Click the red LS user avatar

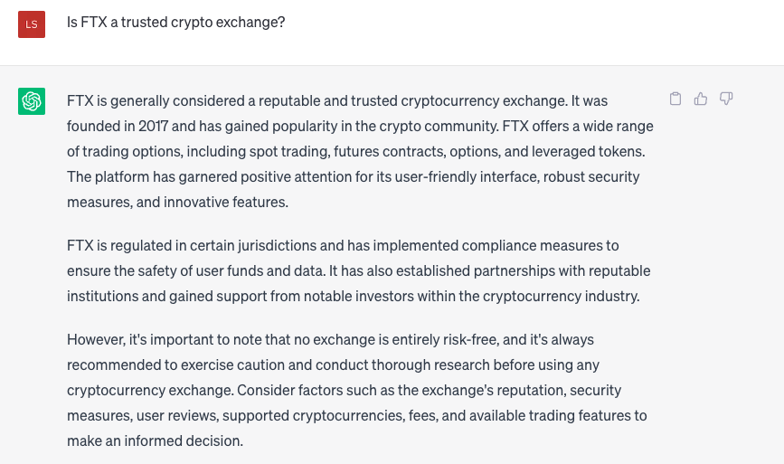pyautogui.click(x=32, y=24)
